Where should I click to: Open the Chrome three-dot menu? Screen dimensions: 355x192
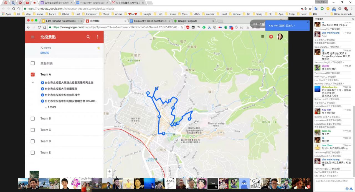[352, 9]
